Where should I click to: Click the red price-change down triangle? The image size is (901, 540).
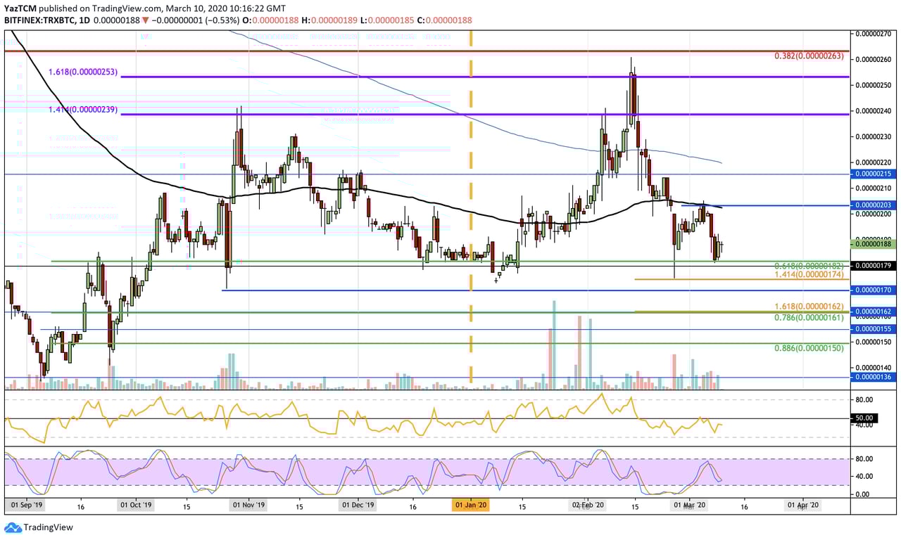click(x=144, y=21)
